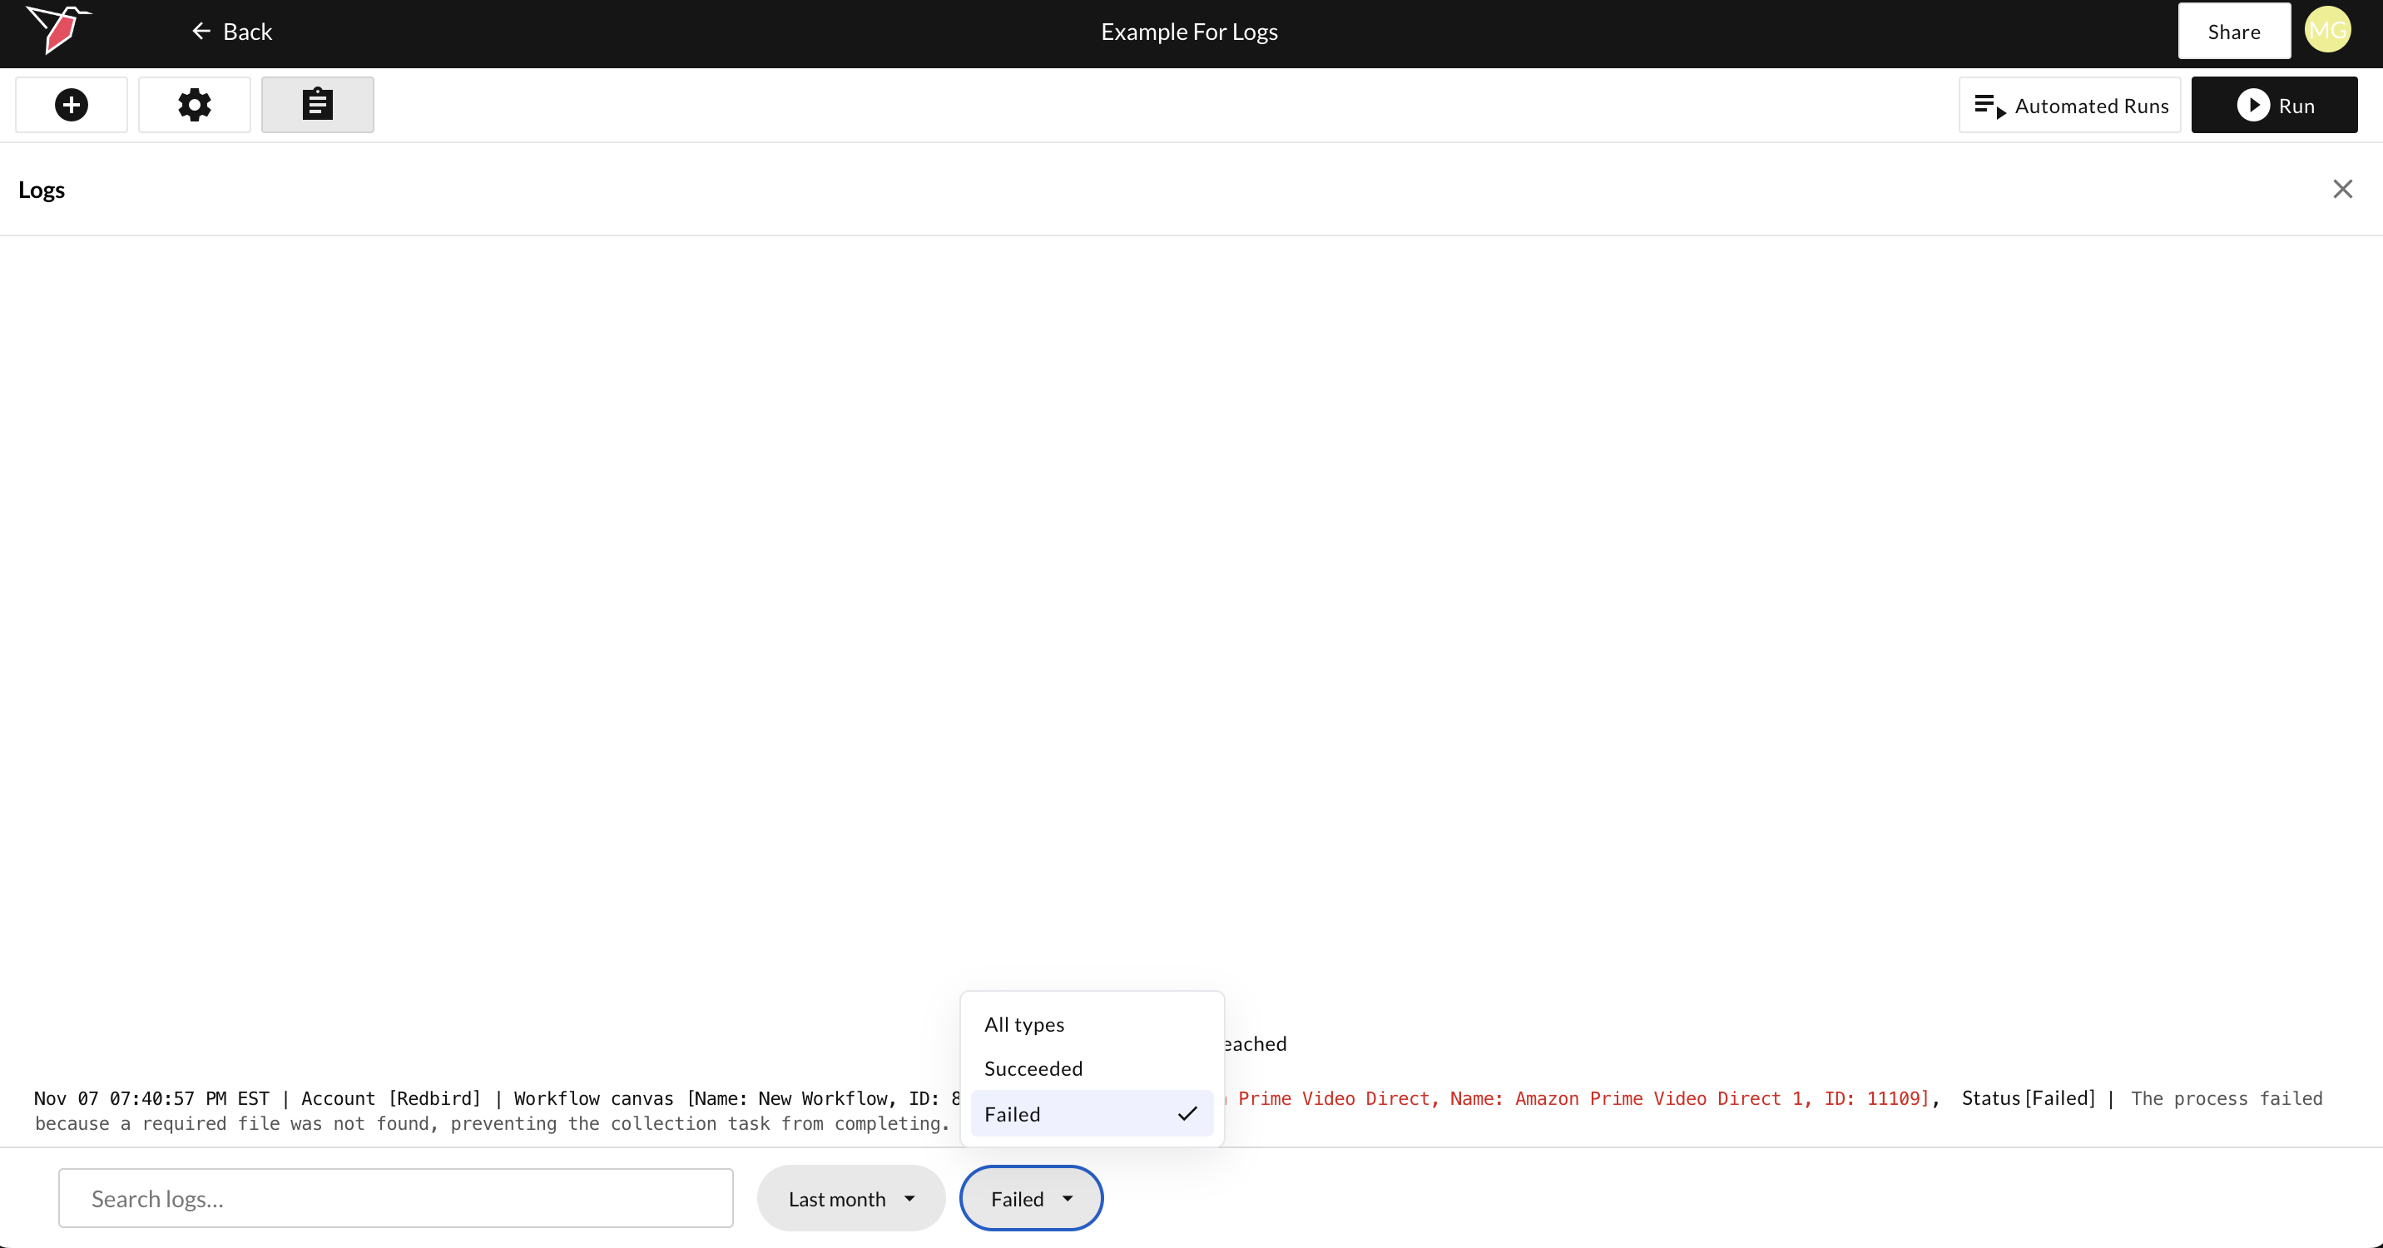Toggle the logs clipboard icon
Viewport: 2383px width, 1248px height.
317,105
